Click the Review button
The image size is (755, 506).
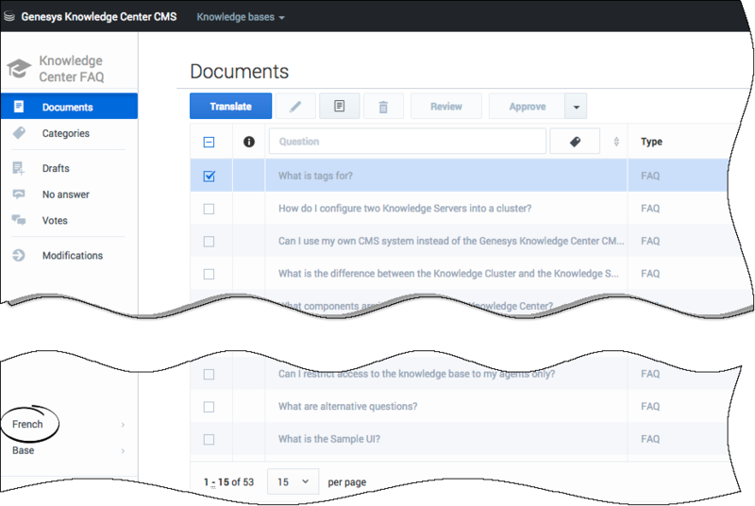446,106
